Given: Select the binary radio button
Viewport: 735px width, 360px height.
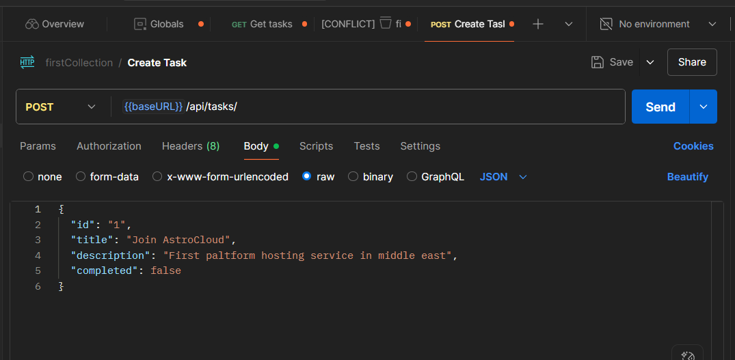Looking at the screenshot, I should coord(353,176).
